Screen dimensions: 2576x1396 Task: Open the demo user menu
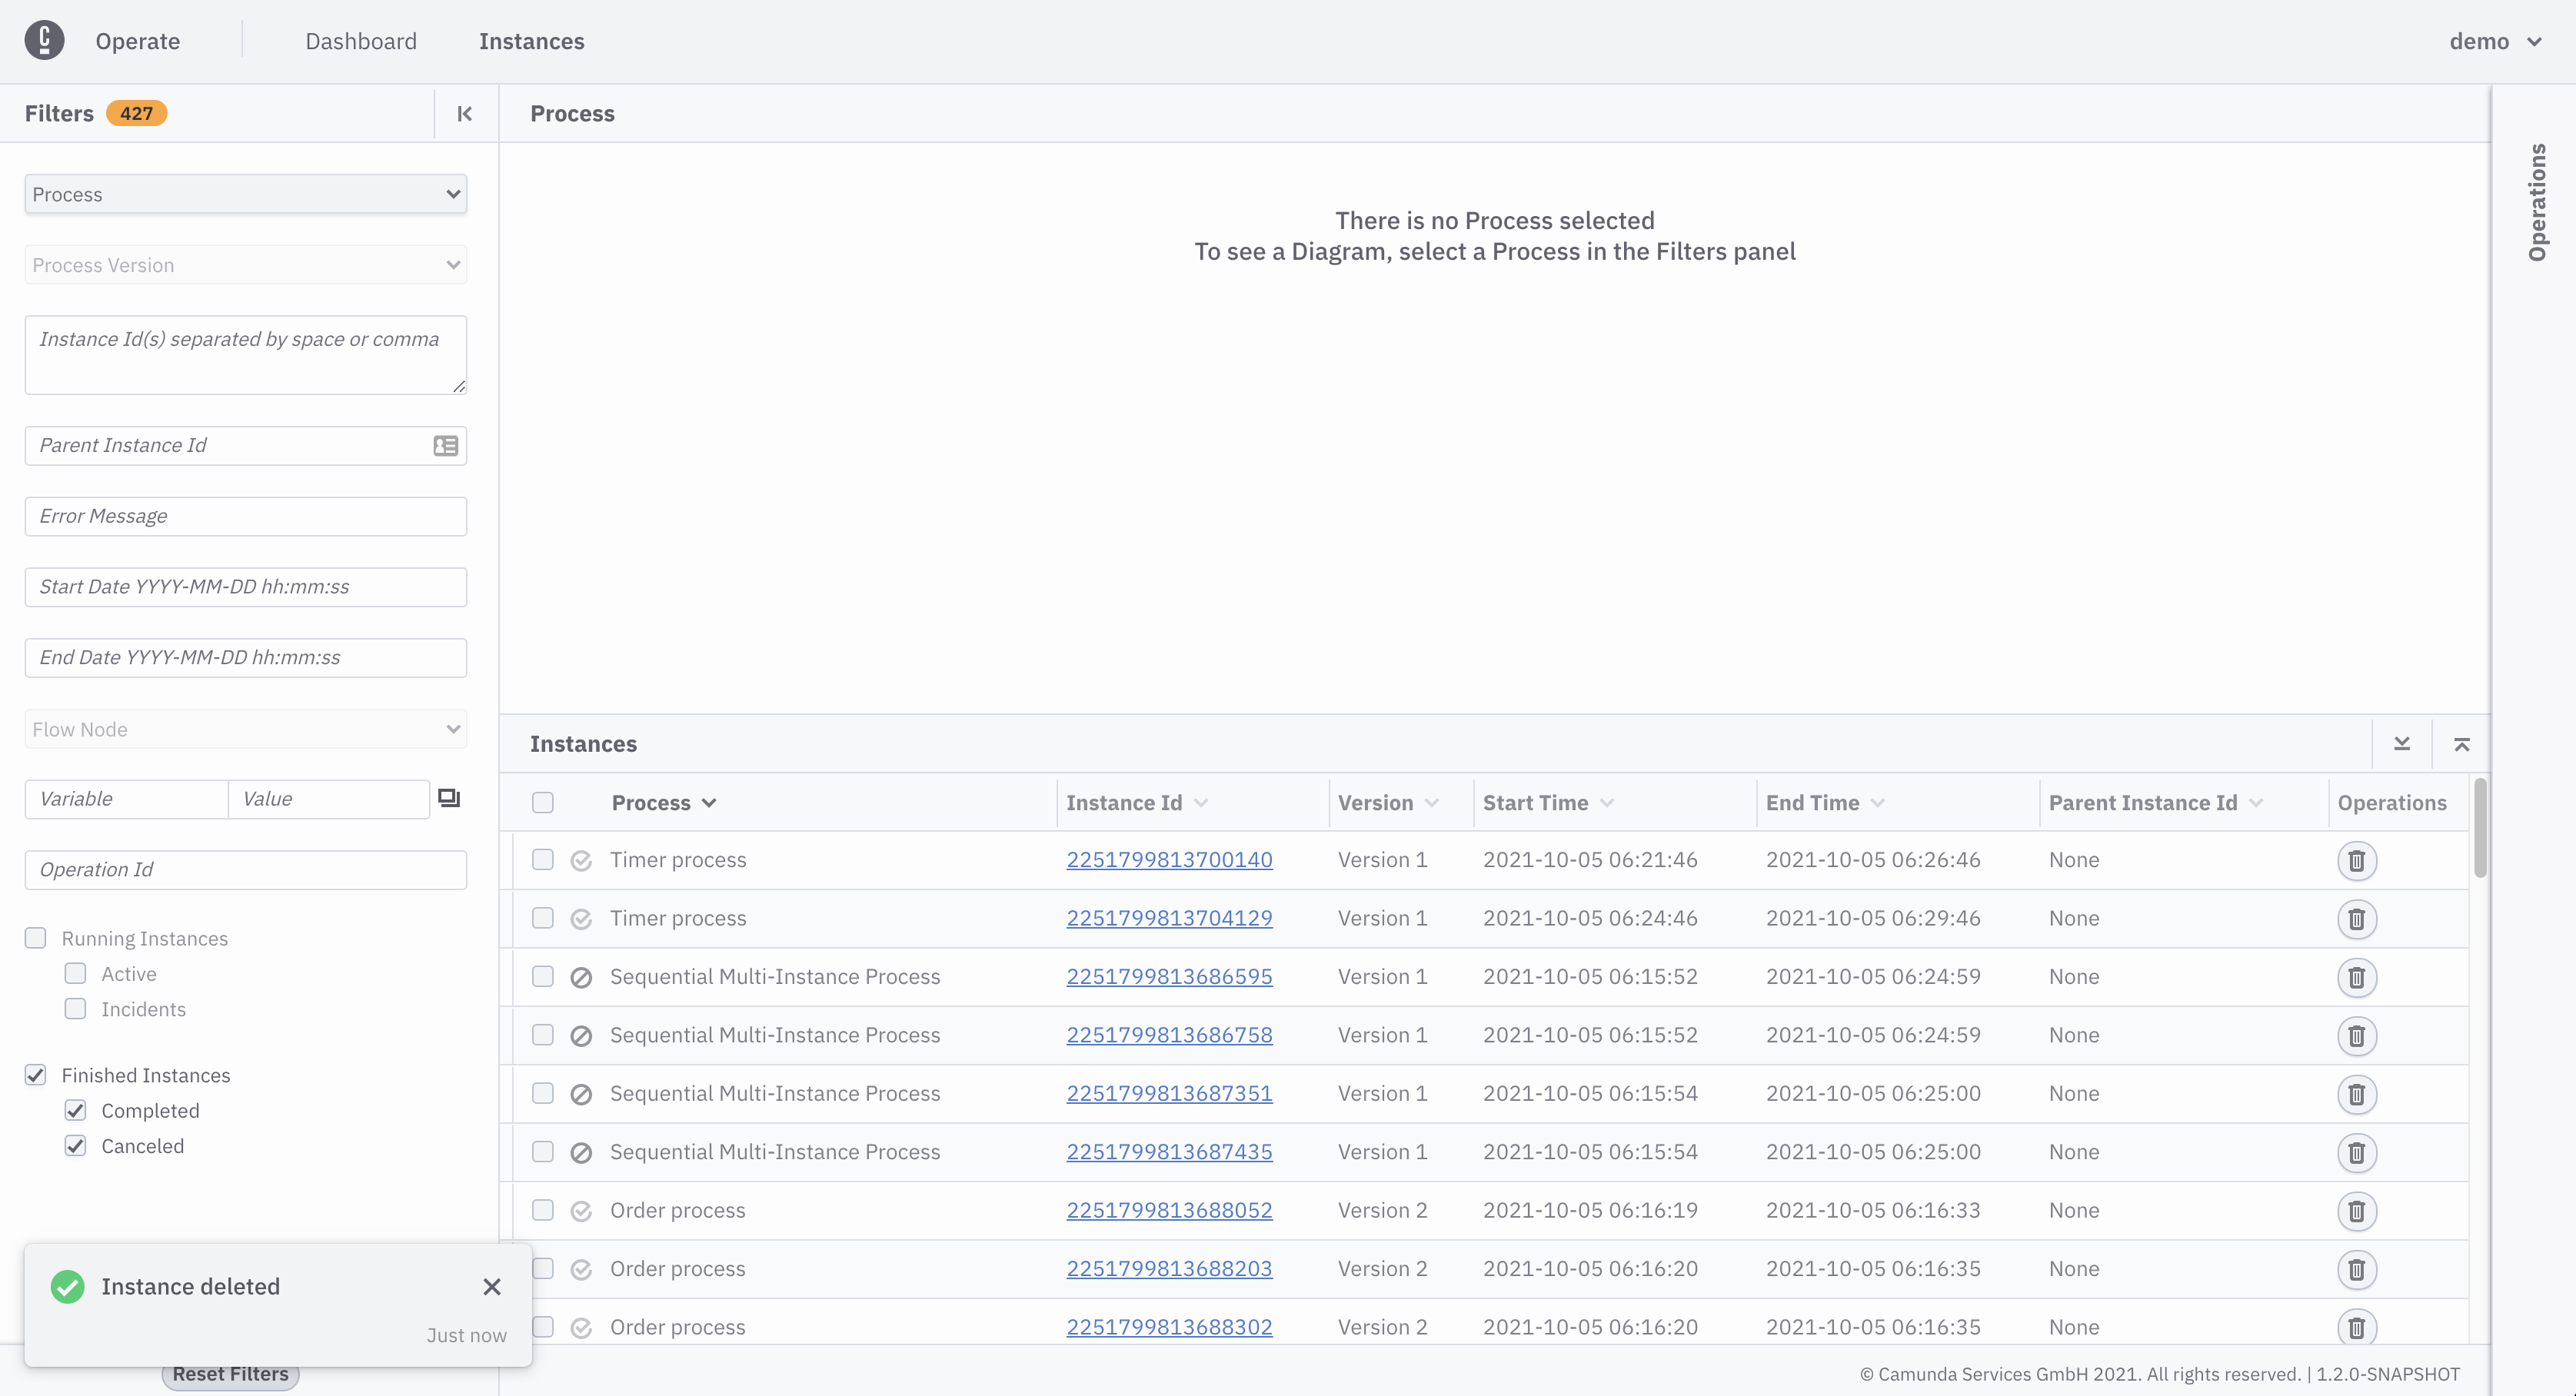[2494, 41]
